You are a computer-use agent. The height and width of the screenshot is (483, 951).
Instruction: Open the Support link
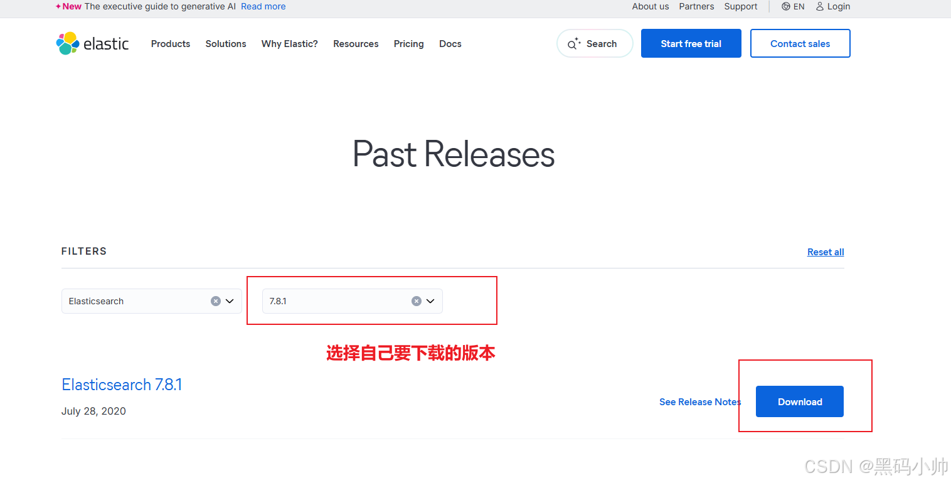[x=741, y=6]
